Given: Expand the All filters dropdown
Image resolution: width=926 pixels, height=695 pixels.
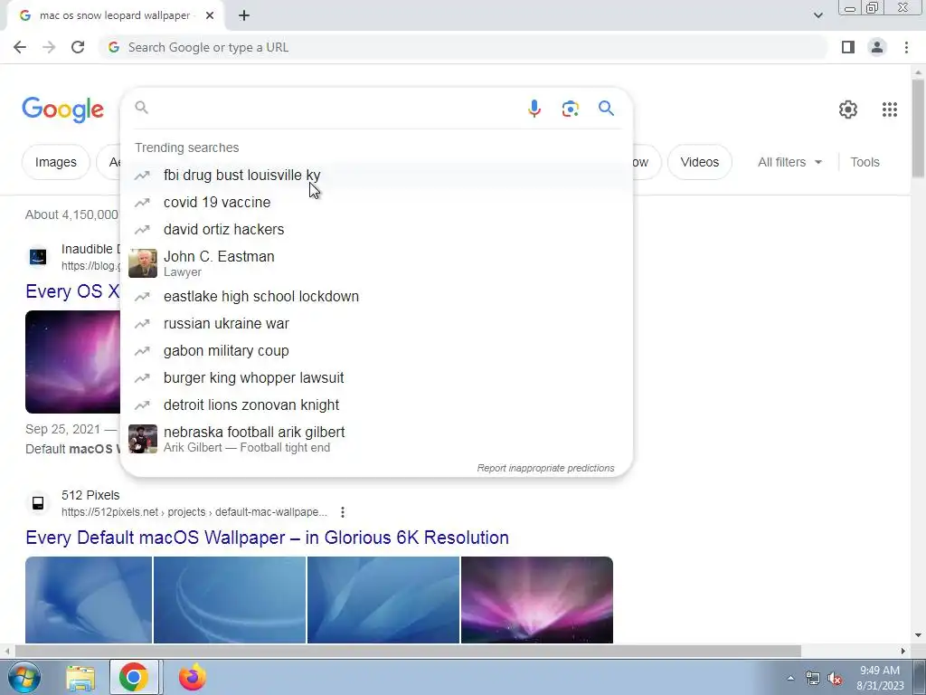Looking at the screenshot, I should point(789,162).
